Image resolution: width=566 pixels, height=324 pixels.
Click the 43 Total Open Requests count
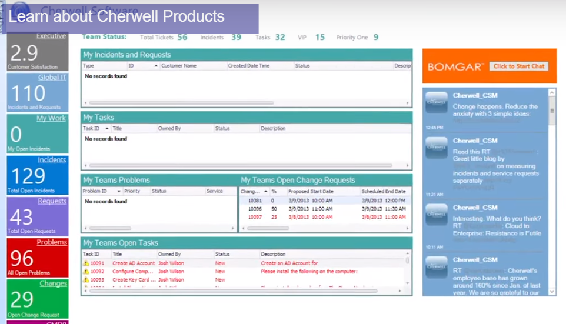click(22, 217)
